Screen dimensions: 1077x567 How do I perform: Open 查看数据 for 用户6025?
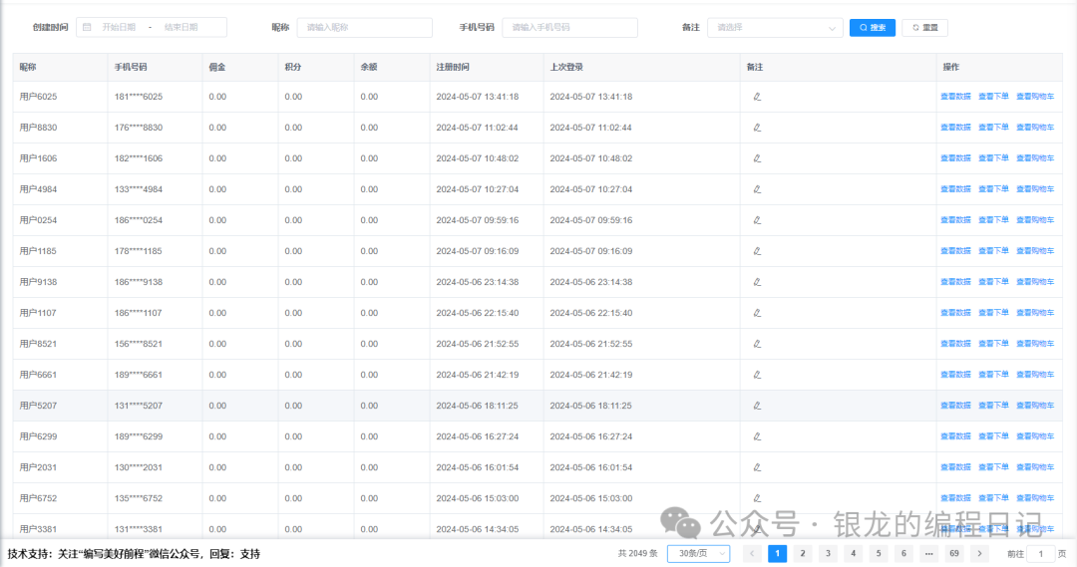click(955, 97)
